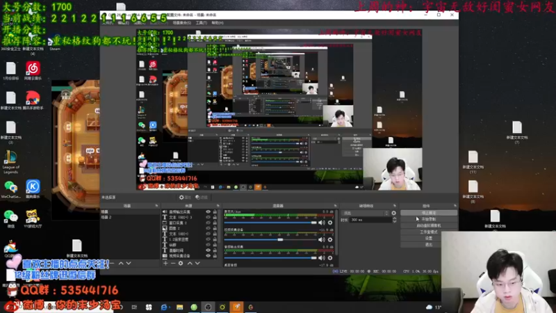Viewport: 556px width, 313px height.
Task: Open File Explorer on the taskbar
Action: pos(180,307)
